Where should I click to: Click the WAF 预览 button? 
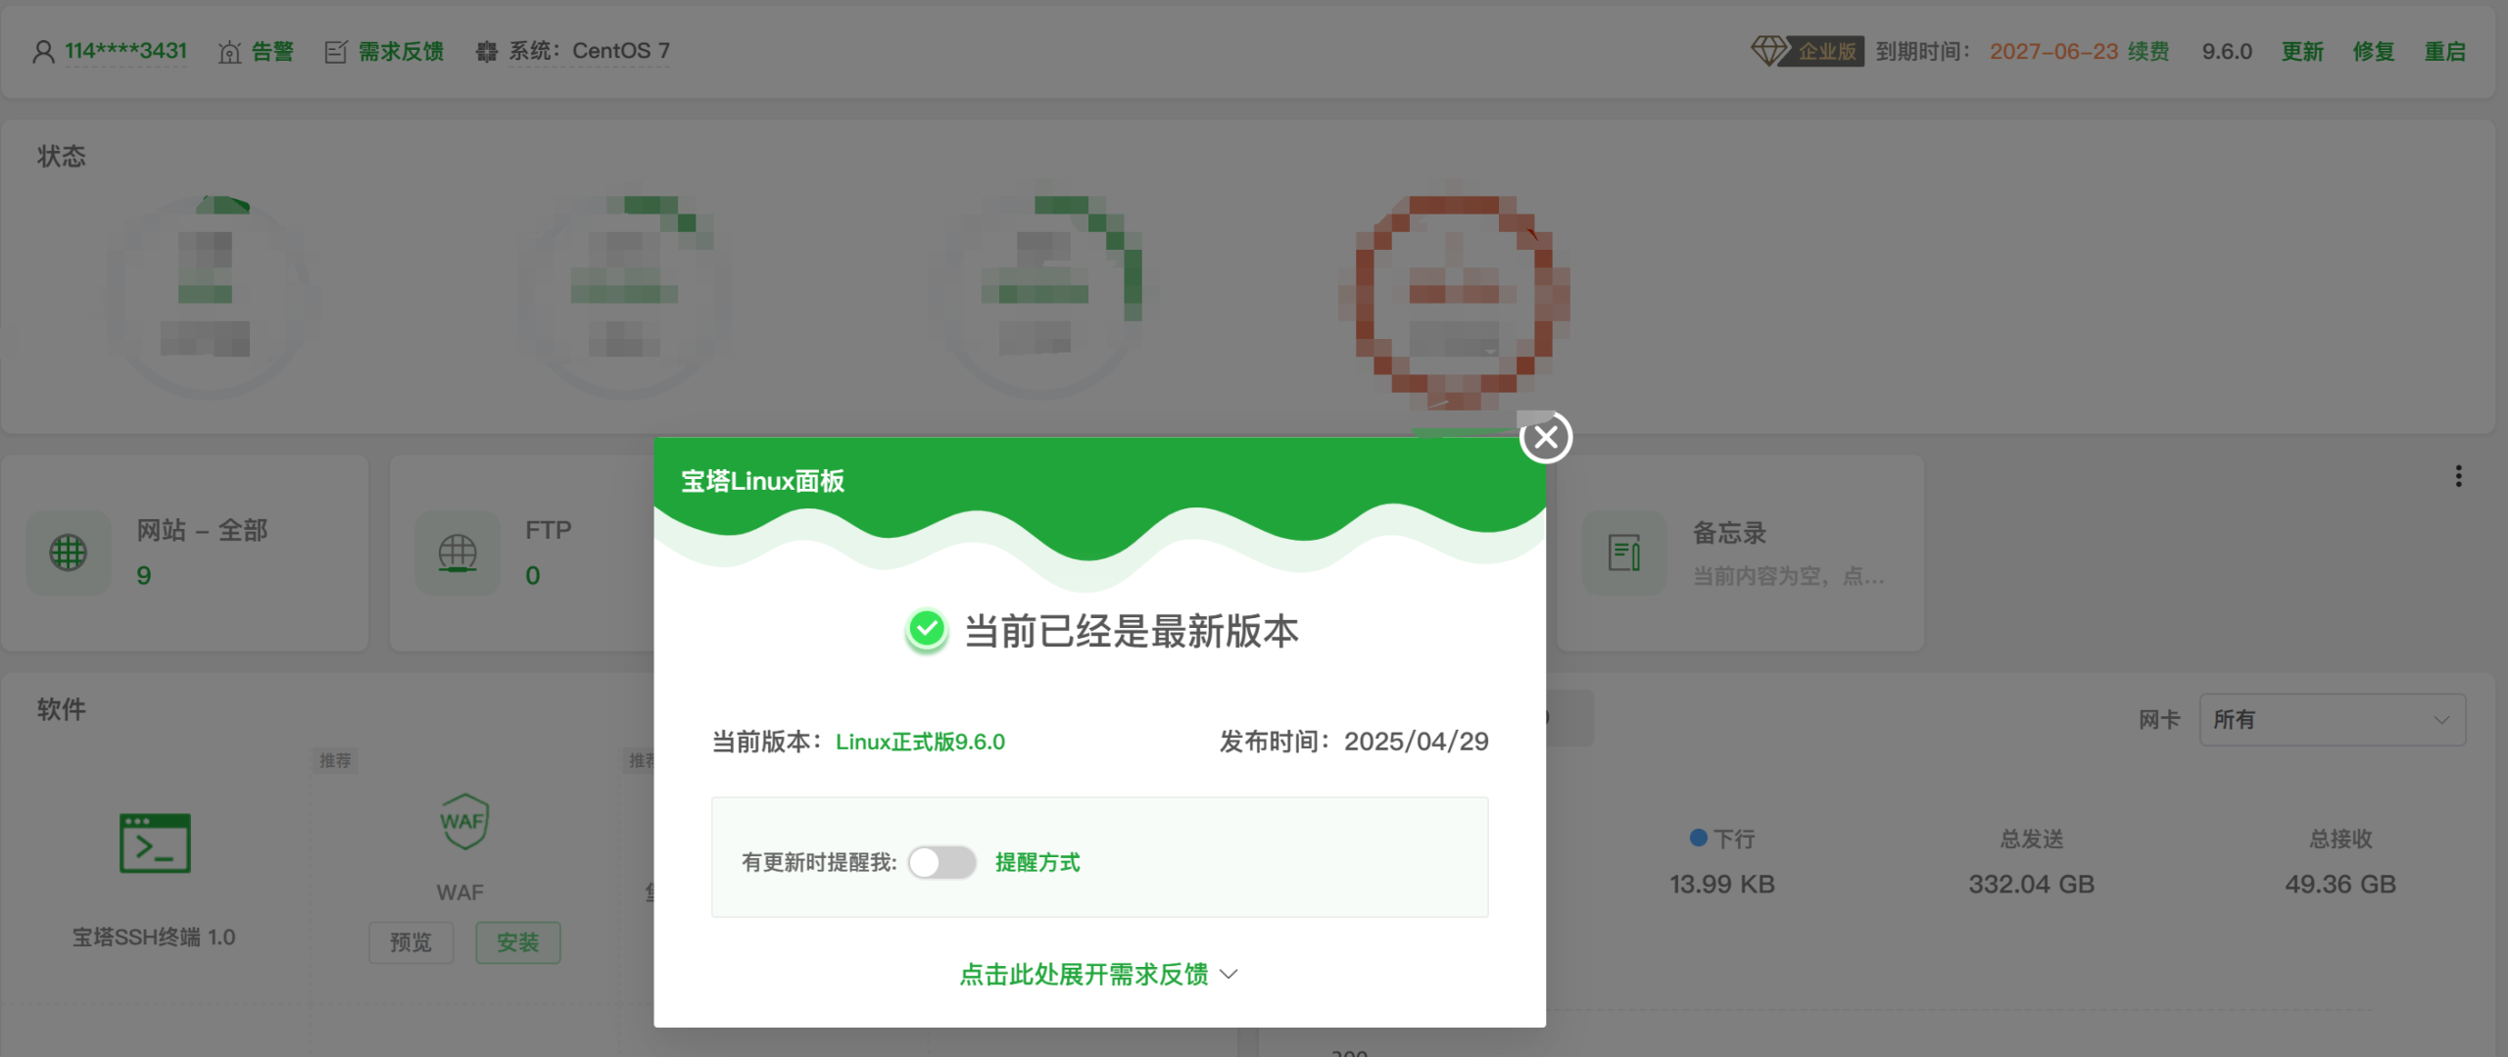pos(410,942)
